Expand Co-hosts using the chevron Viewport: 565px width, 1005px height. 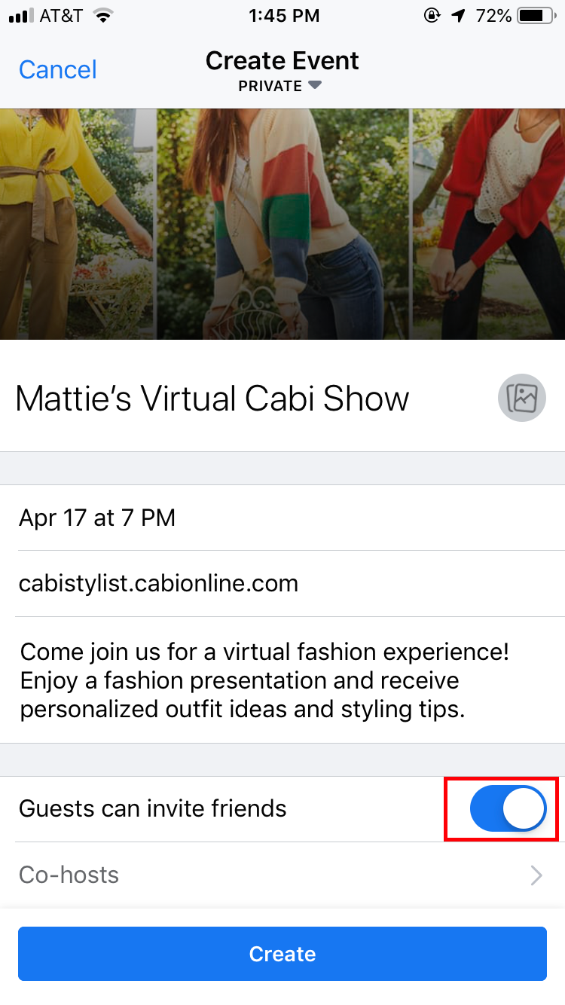click(x=536, y=875)
